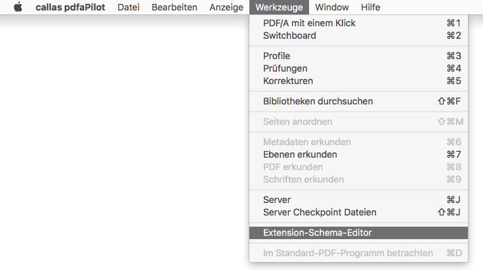Open the Window menu
This screenshot has width=483, height=270.
[x=332, y=7]
